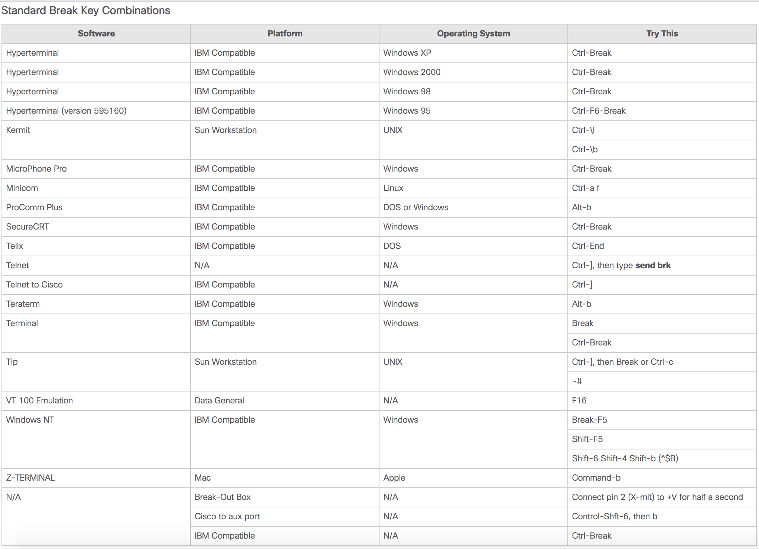This screenshot has width=759, height=549.
Task: Select the Z-TERMINAL software cell
Action: [30, 478]
